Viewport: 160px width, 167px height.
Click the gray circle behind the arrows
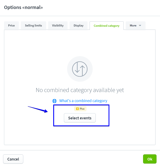[80, 69]
